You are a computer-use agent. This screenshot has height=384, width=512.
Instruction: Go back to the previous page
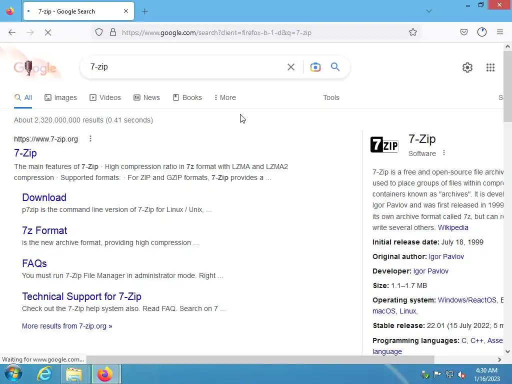click(12, 32)
